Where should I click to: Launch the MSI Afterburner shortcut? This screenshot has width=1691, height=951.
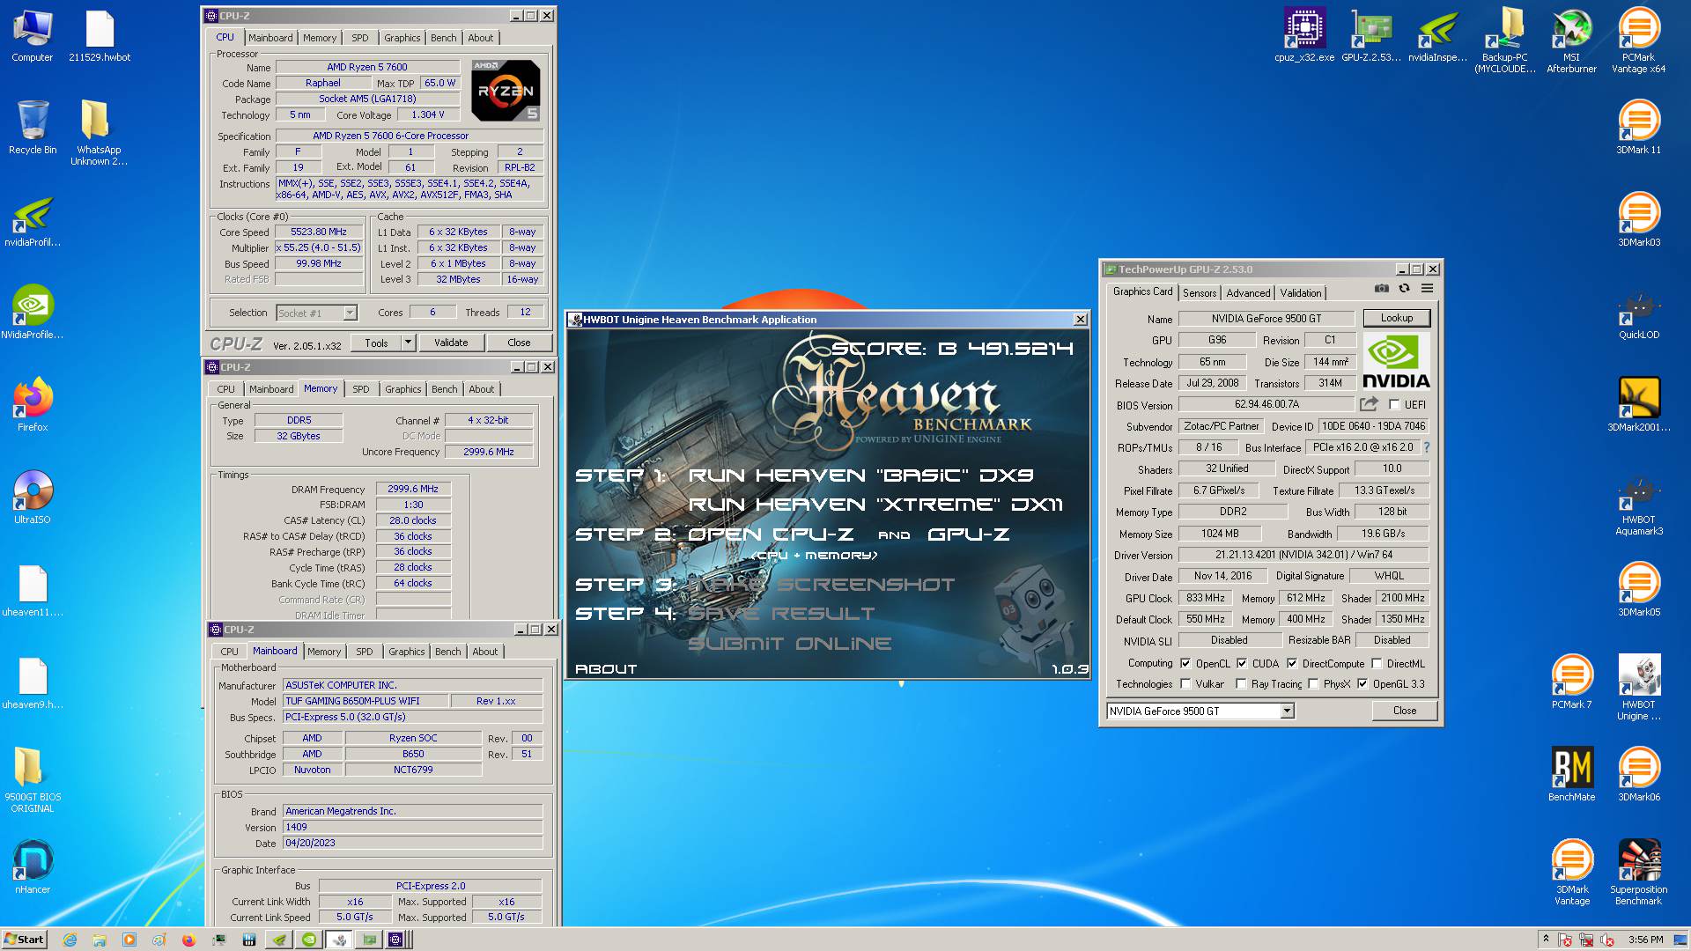point(1571,41)
